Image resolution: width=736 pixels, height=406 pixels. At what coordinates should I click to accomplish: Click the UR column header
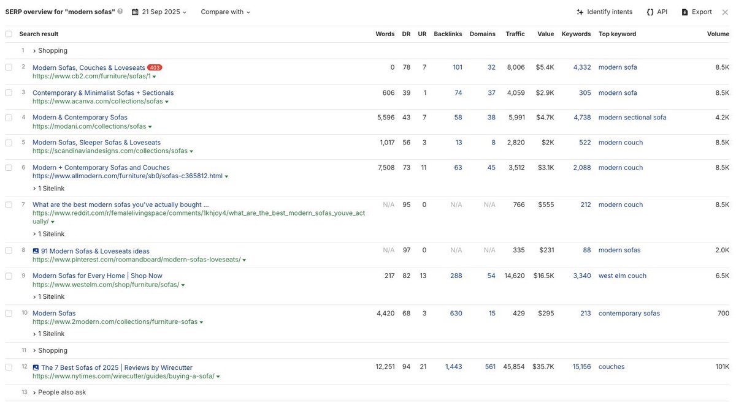pyautogui.click(x=422, y=34)
